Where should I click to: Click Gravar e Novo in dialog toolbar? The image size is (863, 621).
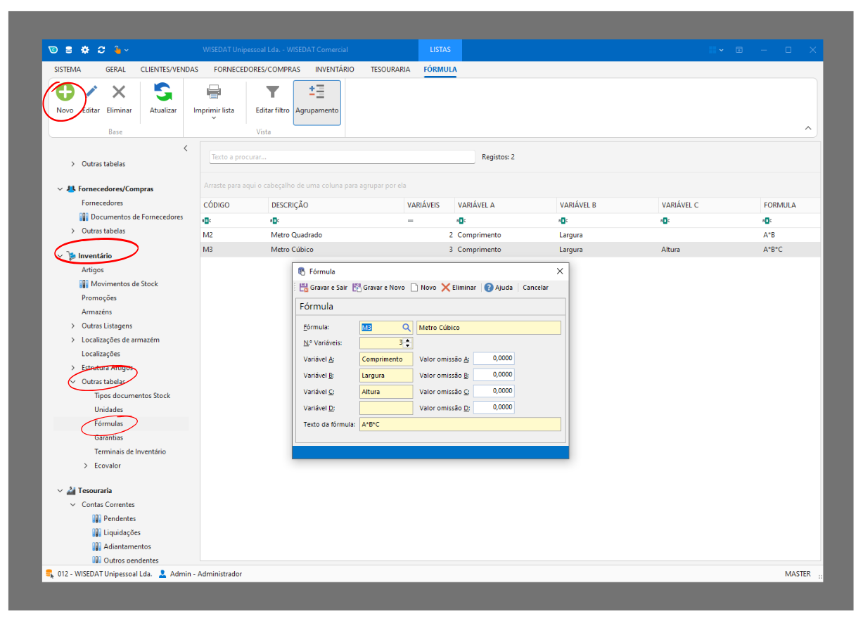[379, 288]
